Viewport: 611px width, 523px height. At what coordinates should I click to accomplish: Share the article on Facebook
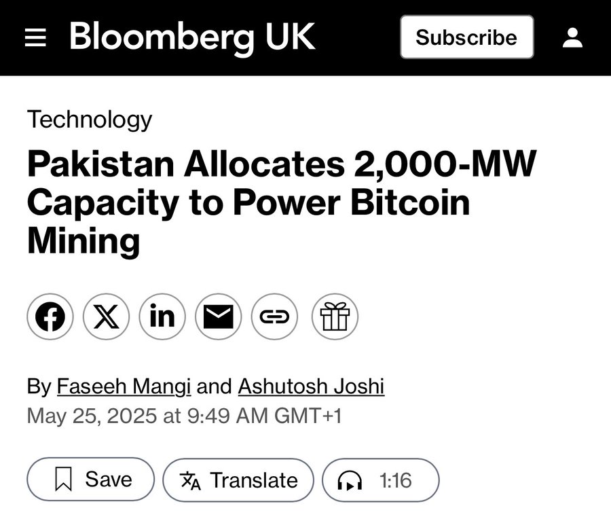pos(50,317)
